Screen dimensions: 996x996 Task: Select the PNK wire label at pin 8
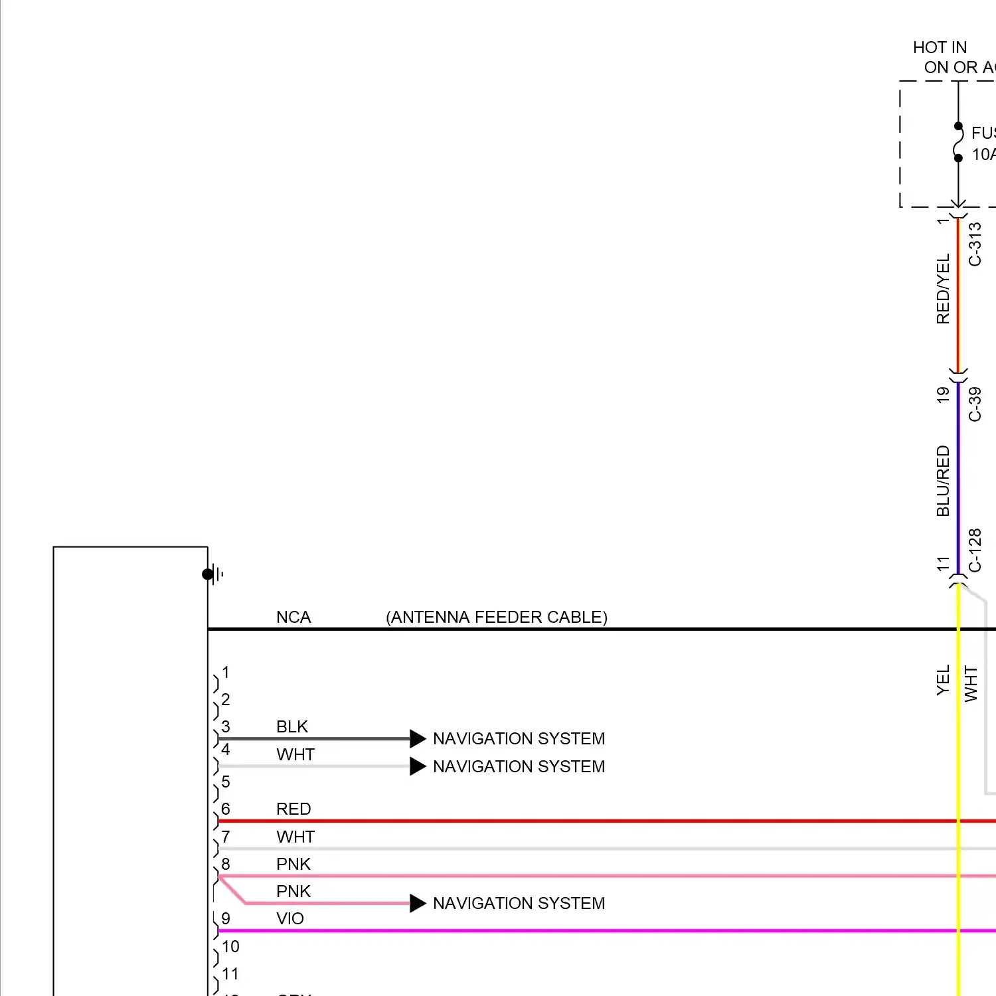point(293,864)
